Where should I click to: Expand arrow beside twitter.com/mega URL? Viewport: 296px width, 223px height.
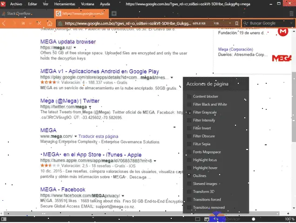click(x=90, y=107)
